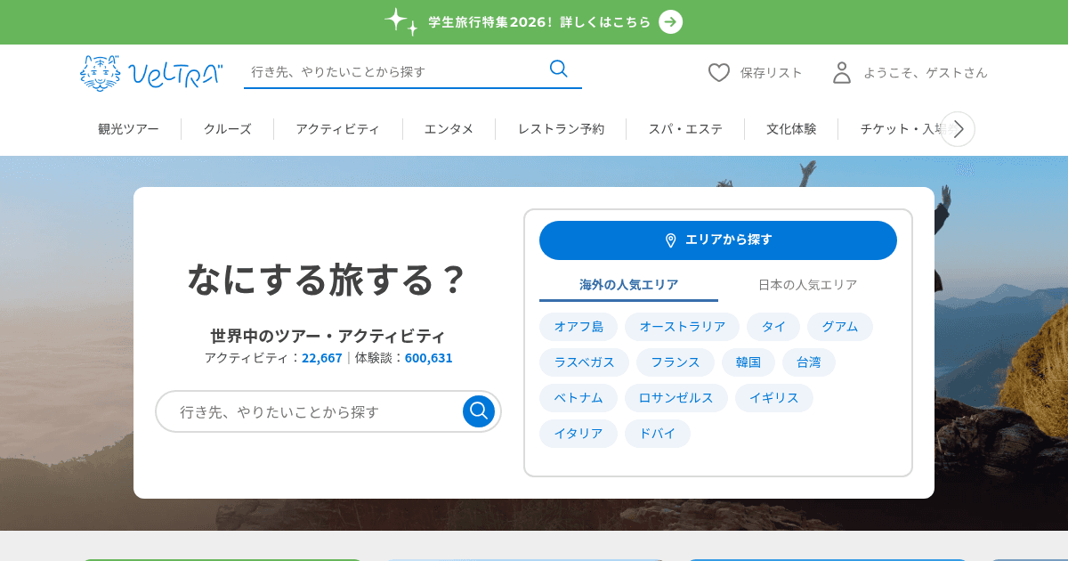Select the 海外の人気エリア tab
Image resolution: width=1068 pixels, height=561 pixels.
(628, 285)
